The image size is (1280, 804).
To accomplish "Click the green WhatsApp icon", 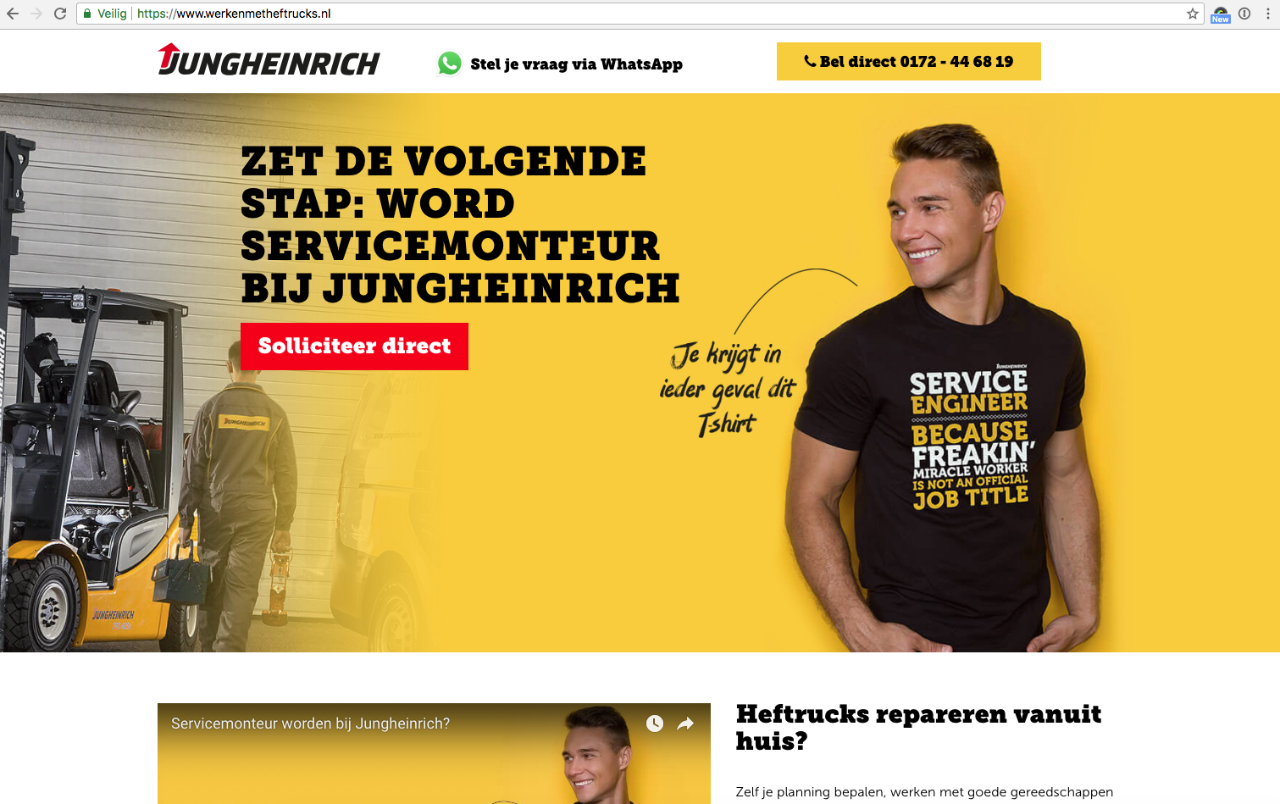I will (x=450, y=64).
